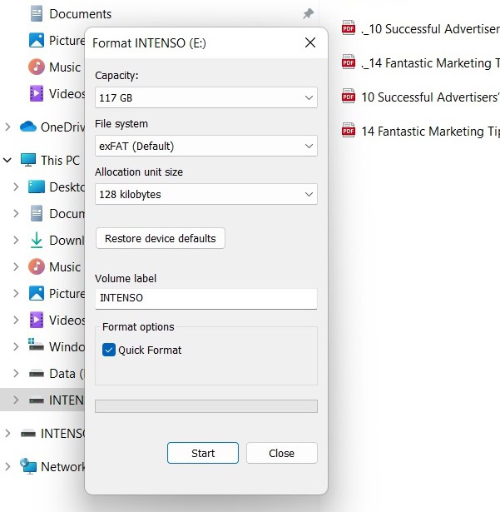Uncheck the Quick Format checkbox
500x512 pixels.
(109, 350)
